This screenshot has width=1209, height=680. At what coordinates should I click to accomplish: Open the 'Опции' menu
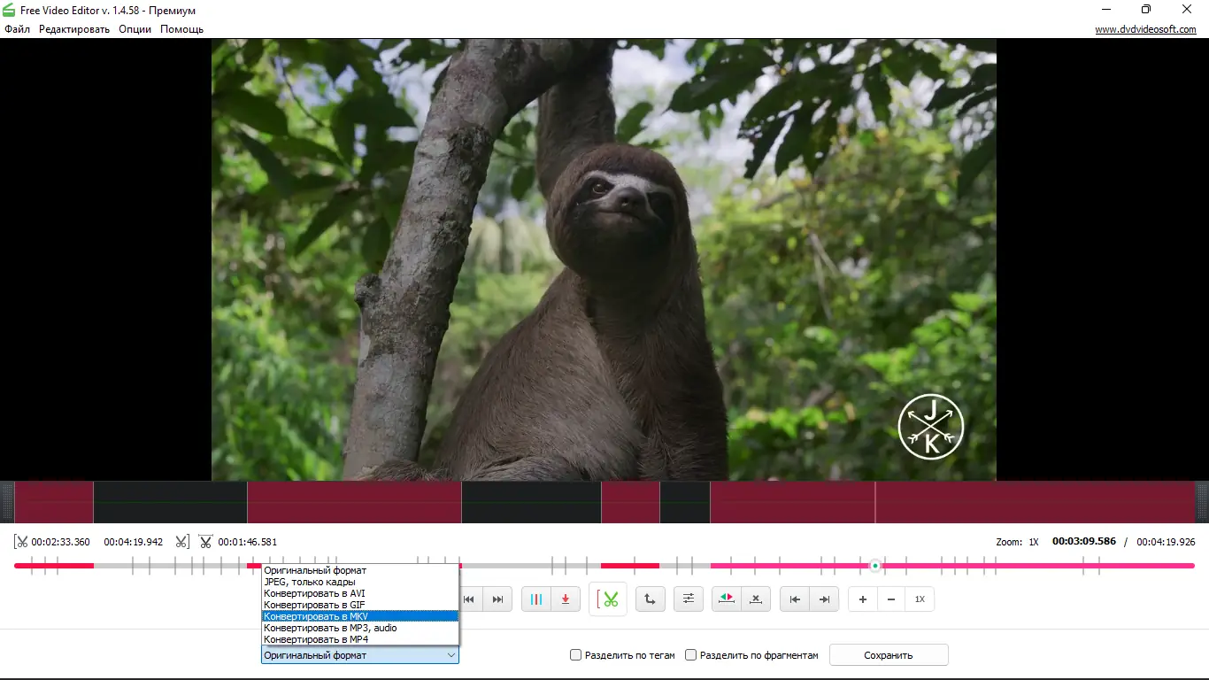click(x=134, y=28)
